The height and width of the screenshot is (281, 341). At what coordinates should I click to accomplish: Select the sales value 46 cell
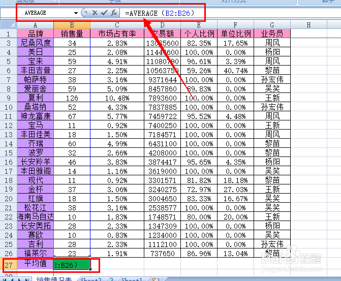click(72, 162)
